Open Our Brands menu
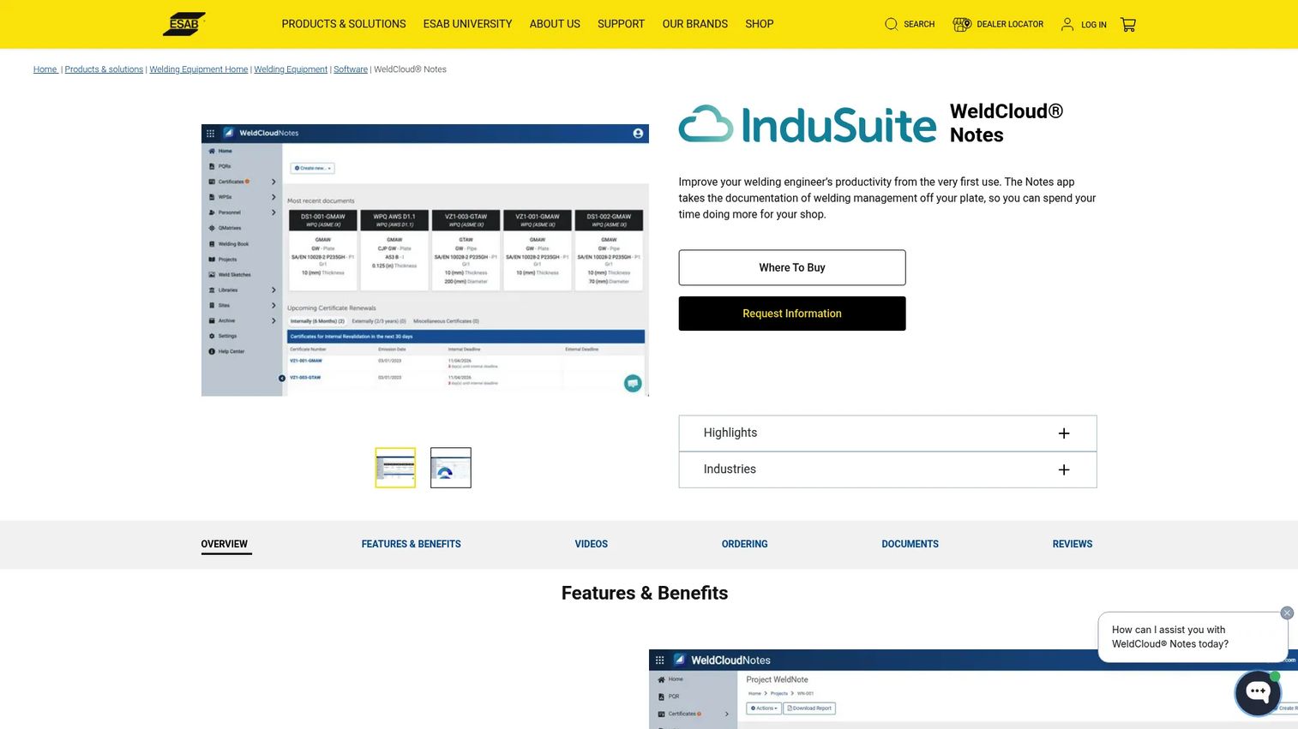 pyautogui.click(x=695, y=24)
